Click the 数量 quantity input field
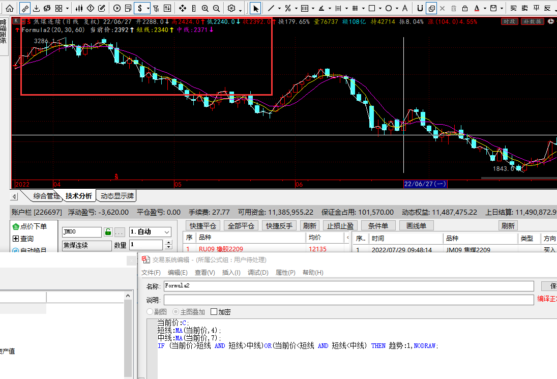The image size is (557, 379). (x=146, y=245)
